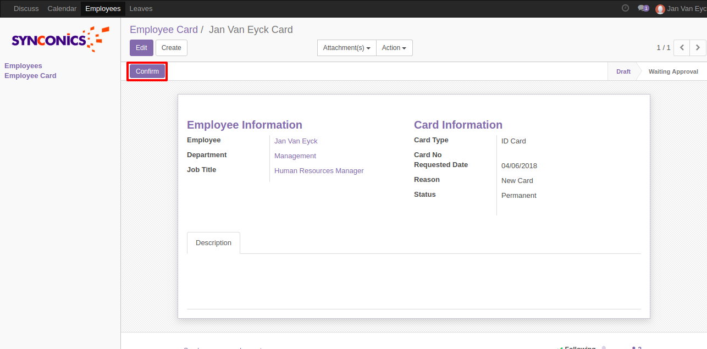Screen dimensions: 707x349
Task: Open Jan Van Eyck employee link
Action: pos(296,141)
